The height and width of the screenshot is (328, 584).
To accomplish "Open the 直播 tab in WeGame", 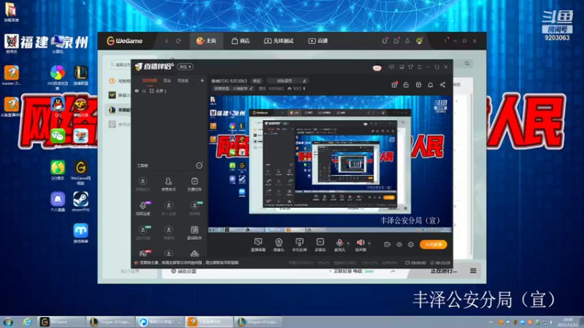I will click(318, 41).
